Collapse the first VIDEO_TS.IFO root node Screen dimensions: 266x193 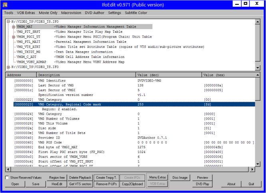coord(8,22)
